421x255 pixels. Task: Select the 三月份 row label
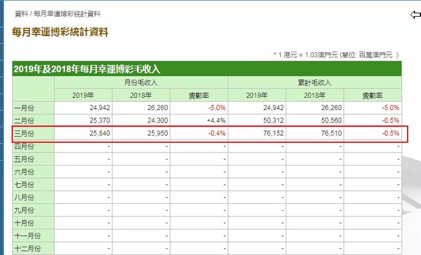[x=24, y=133]
